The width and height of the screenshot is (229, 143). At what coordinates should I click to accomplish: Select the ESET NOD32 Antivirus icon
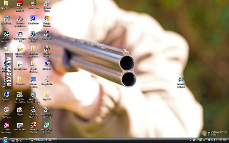point(47,125)
